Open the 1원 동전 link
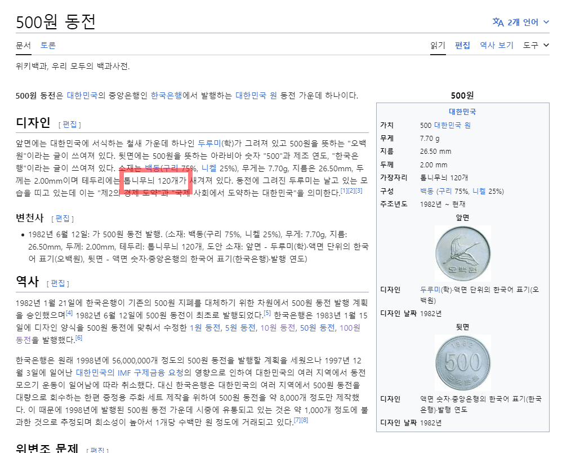Screen dimensions: 571x453 pyautogui.click(x=205, y=327)
